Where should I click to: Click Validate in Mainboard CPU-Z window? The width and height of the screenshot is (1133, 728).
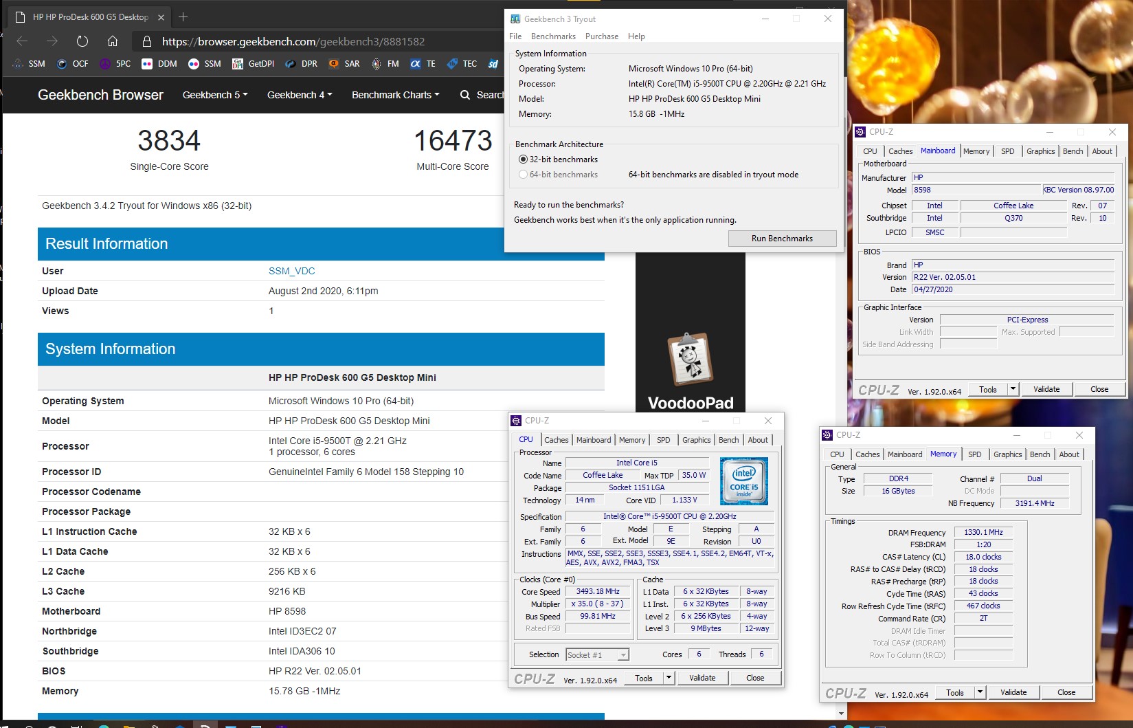[x=1046, y=389]
